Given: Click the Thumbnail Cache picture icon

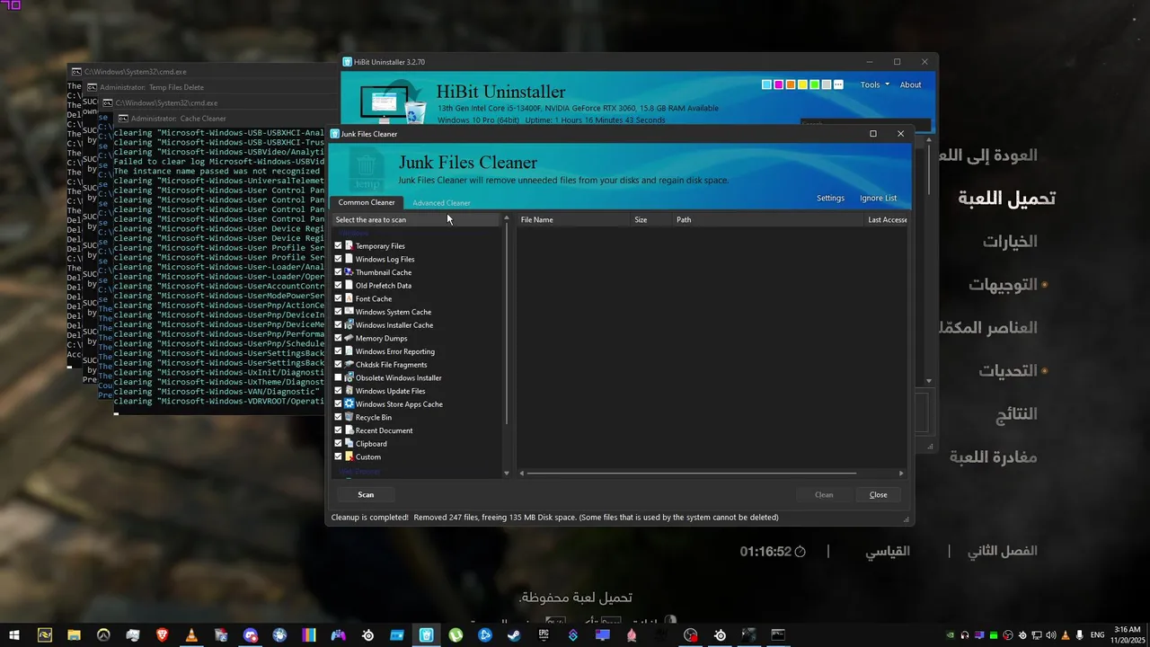Looking at the screenshot, I should point(349,272).
